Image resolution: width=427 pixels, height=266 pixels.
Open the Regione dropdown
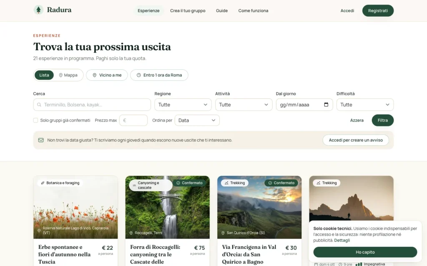coord(183,105)
